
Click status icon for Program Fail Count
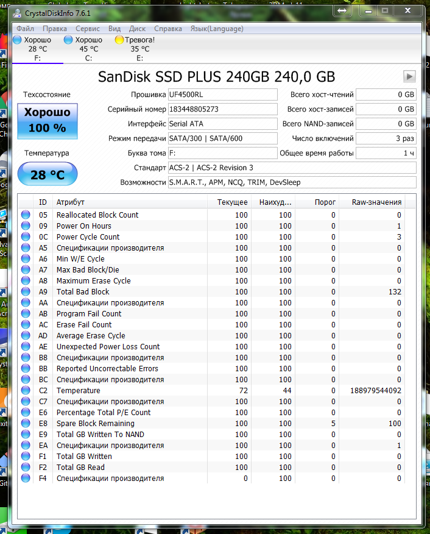[26, 313]
